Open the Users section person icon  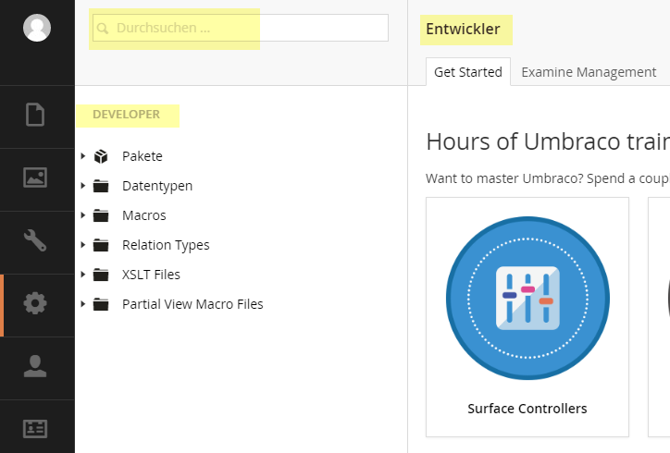[35, 366]
